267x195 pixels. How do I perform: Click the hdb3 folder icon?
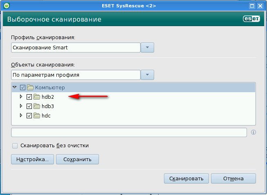[37, 106]
